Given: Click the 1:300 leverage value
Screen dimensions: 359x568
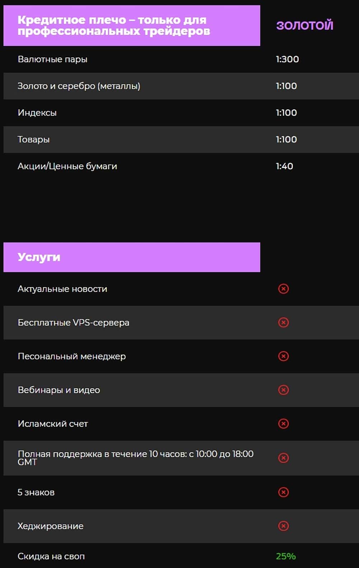Looking at the screenshot, I should pos(287,59).
